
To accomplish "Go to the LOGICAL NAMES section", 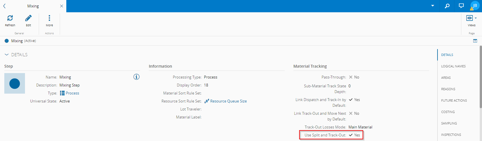I will click(x=453, y=66).
